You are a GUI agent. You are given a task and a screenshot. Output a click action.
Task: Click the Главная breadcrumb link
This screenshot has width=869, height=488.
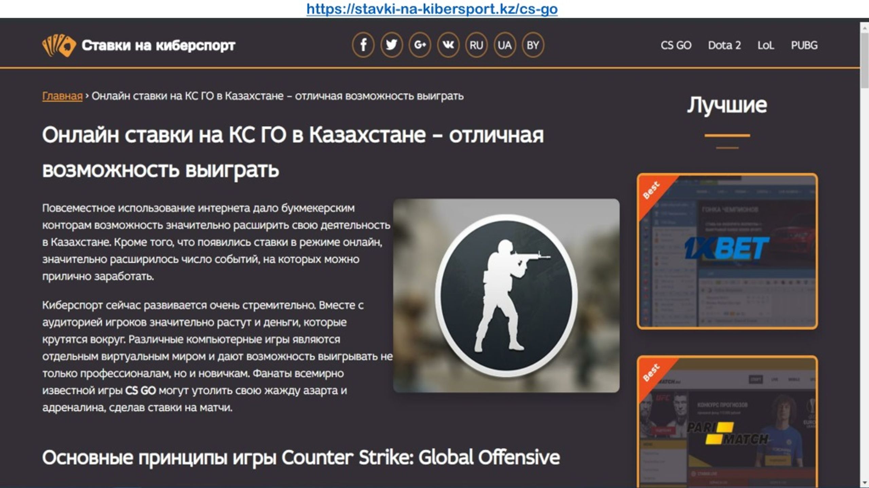point(62,96)
